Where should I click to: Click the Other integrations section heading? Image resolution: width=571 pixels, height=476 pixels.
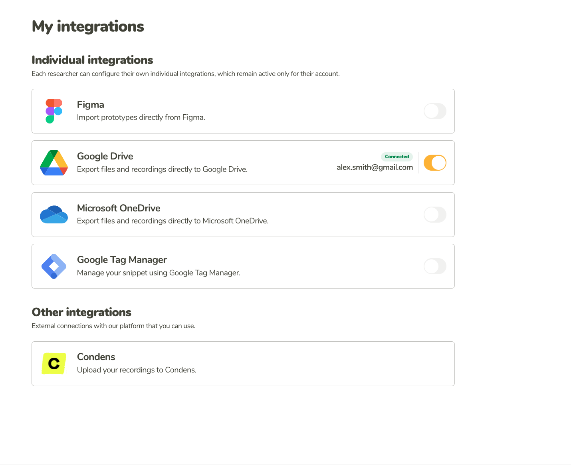(x=81, y=312)
